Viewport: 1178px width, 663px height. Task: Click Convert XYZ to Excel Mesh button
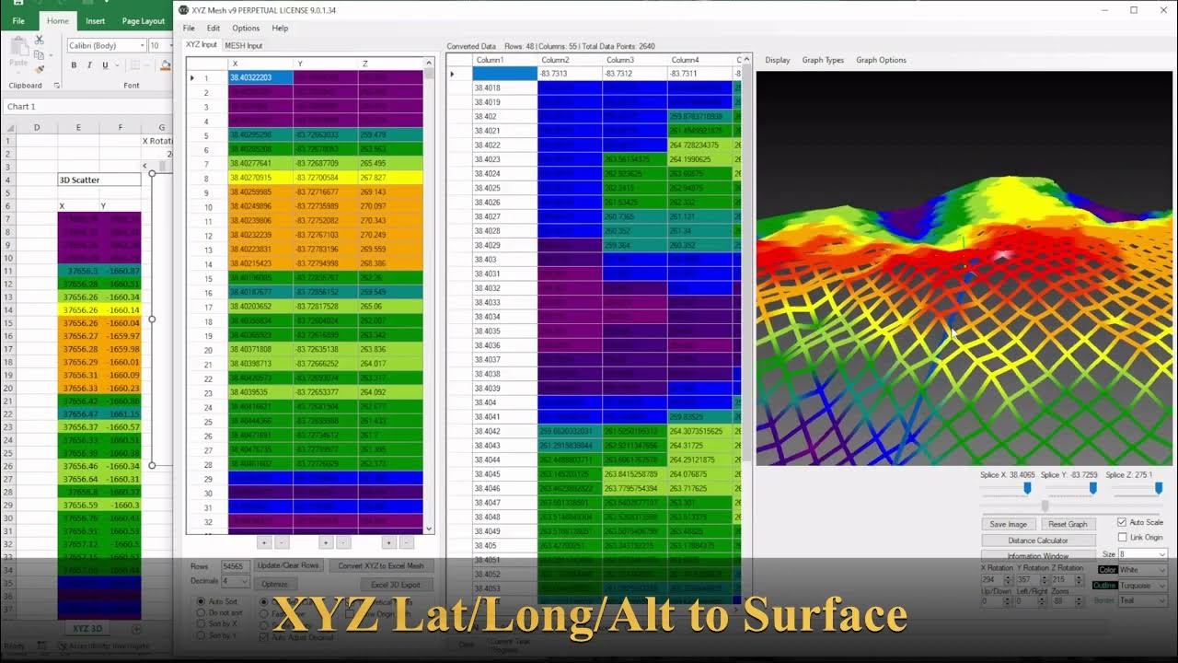point(381,565)
